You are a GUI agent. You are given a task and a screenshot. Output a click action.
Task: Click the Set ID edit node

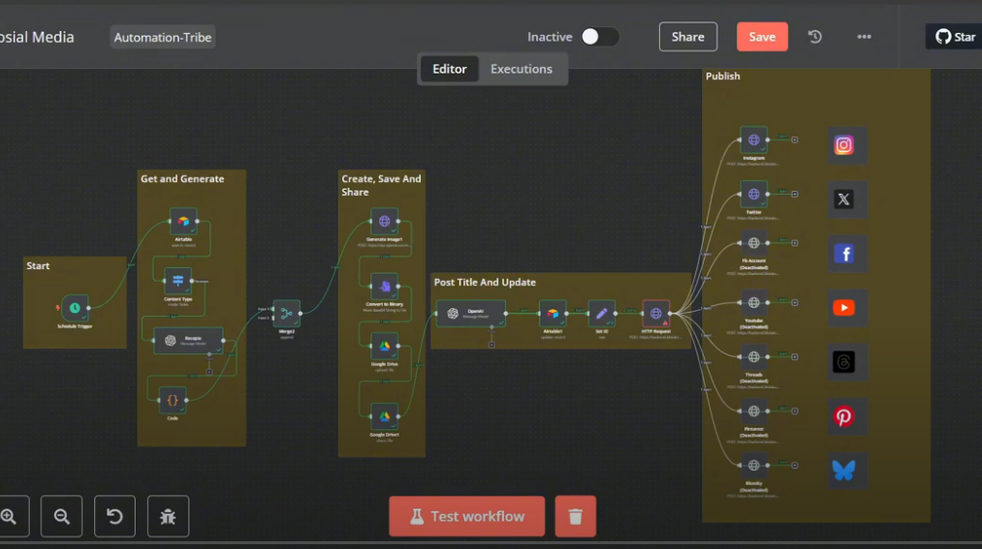point(601,314)
